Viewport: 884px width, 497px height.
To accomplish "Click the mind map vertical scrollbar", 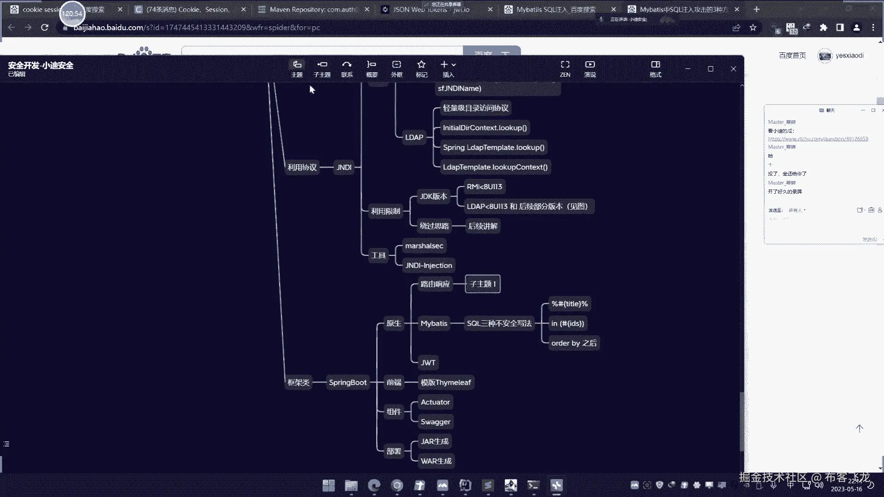I will [741, 421].
